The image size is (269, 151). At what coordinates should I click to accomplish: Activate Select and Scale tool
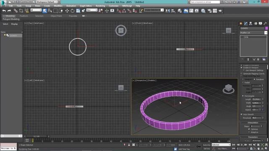coord(78,11)
